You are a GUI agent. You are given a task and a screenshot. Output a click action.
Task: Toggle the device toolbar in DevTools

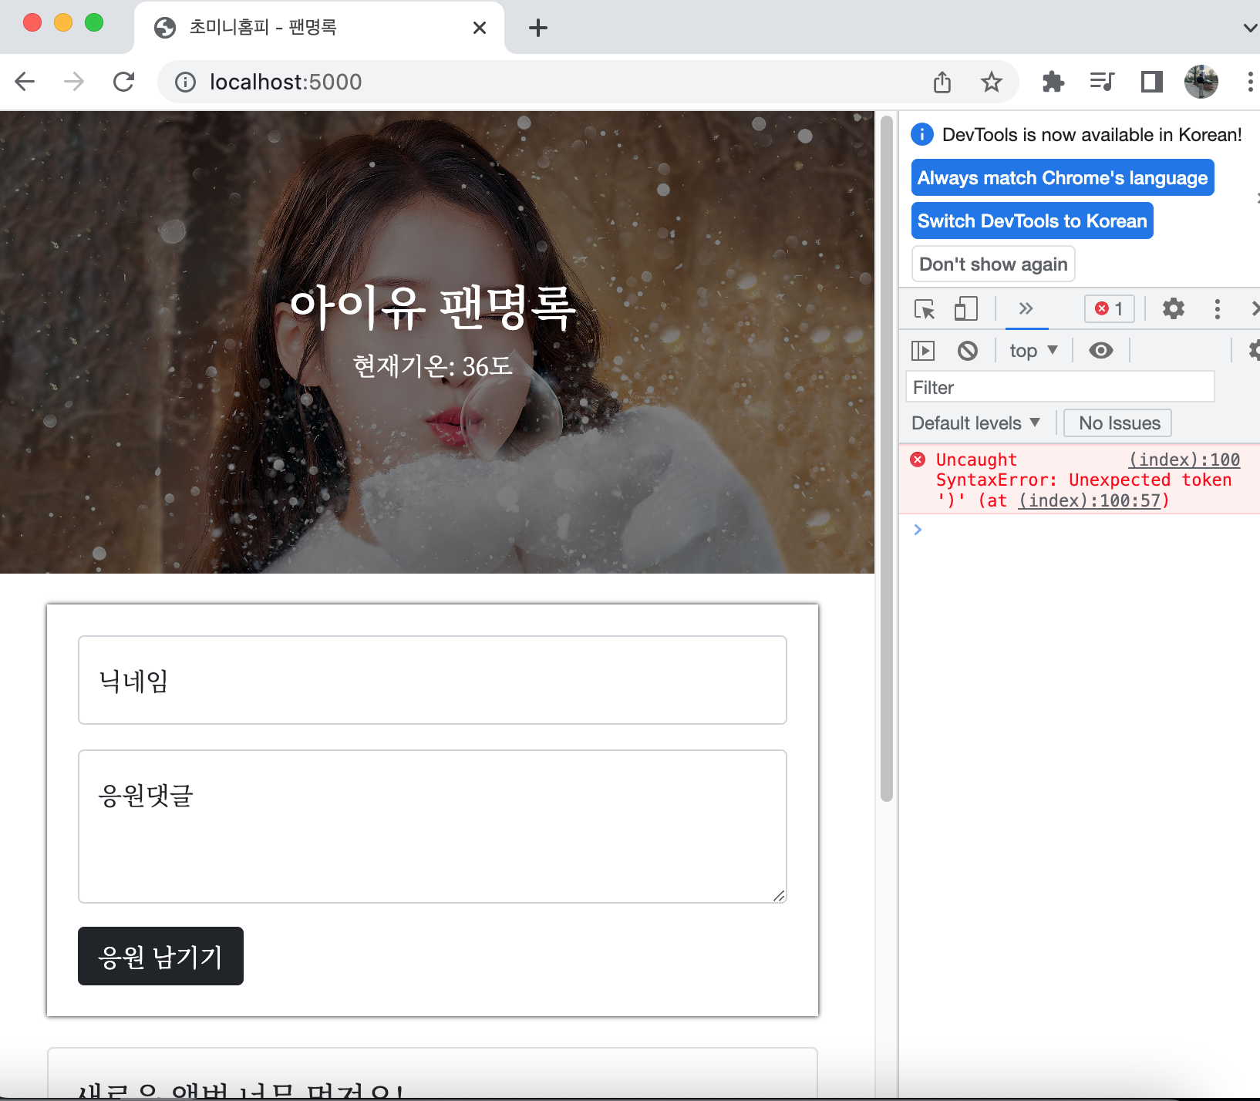click(x=965, y=309)
